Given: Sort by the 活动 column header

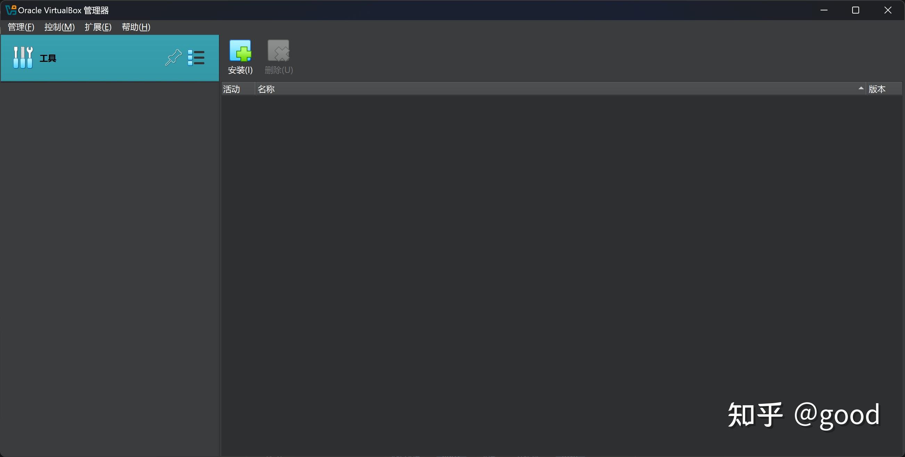Looking at the screenshot, I should tap(238, 89).
